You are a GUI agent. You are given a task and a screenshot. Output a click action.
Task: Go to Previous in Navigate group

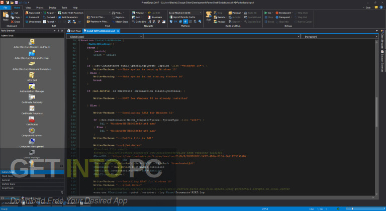pos(138,13)
